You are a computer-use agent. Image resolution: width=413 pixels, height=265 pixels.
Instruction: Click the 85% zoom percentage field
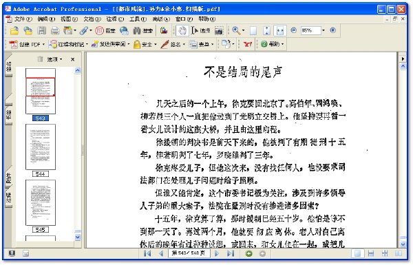[311, 30]
